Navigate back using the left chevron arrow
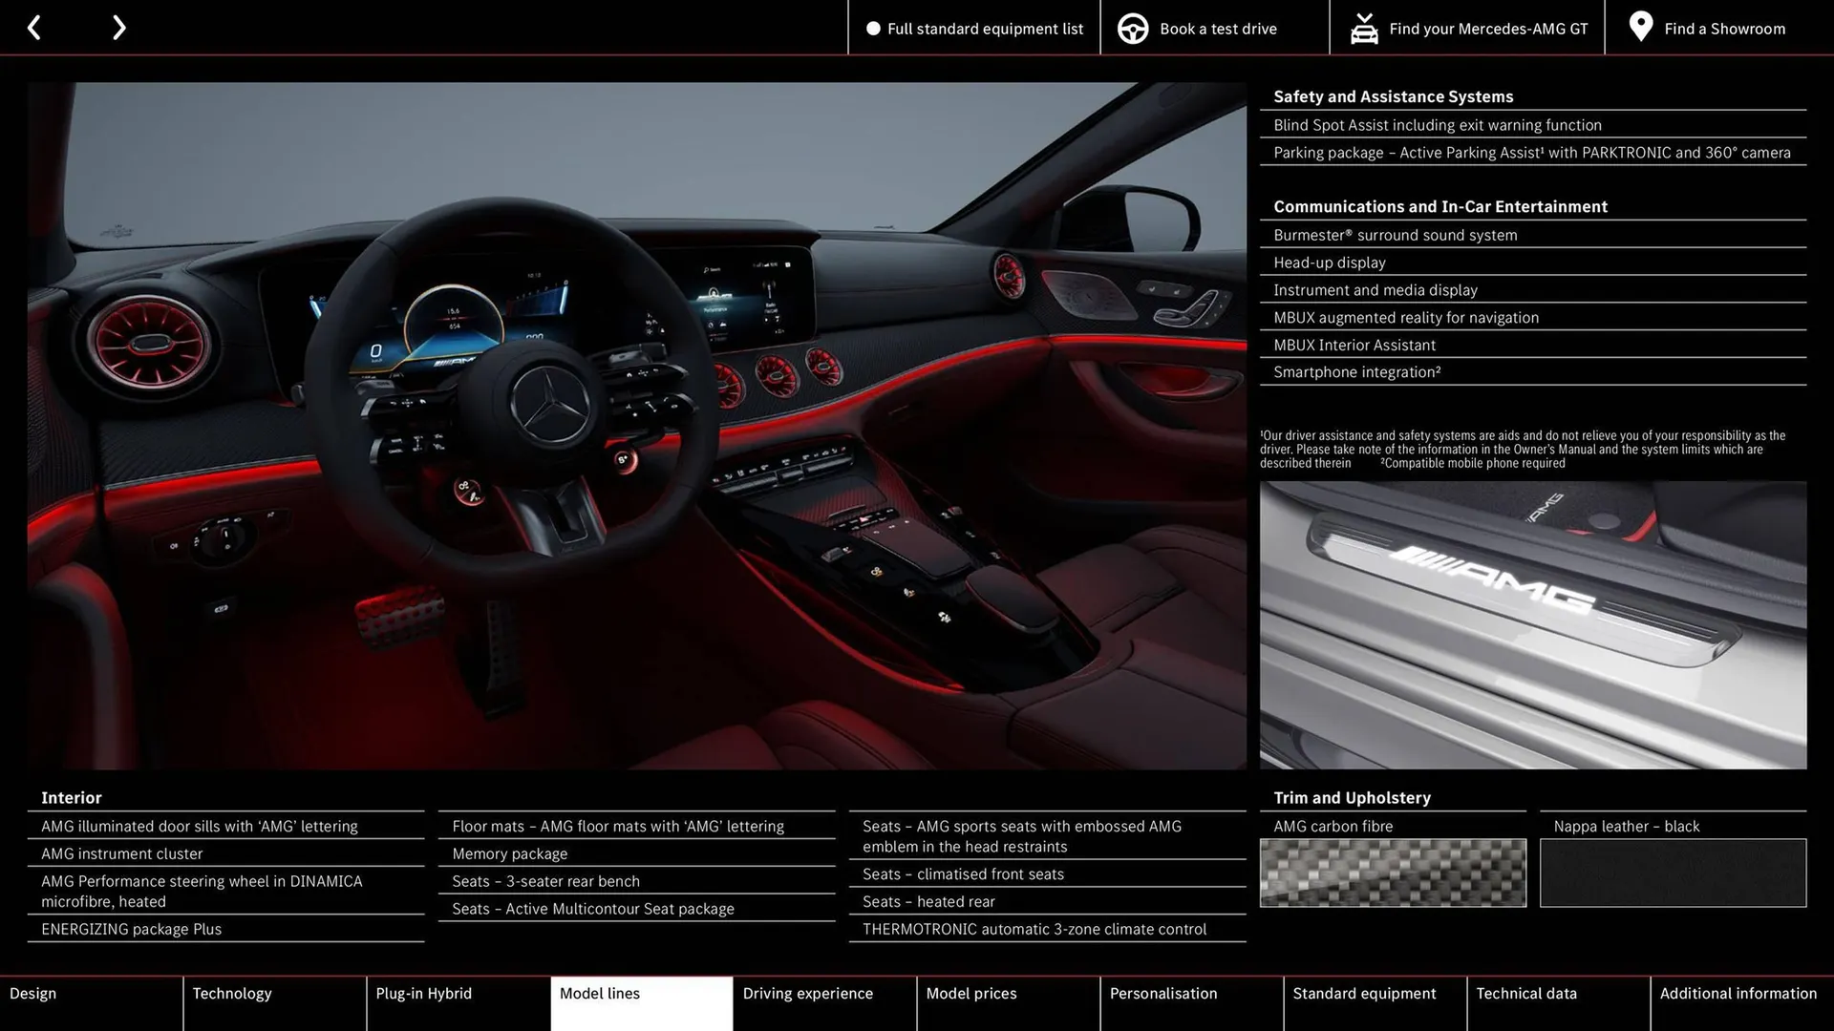Screen dimensions: 1834x1031 point(34,27)
